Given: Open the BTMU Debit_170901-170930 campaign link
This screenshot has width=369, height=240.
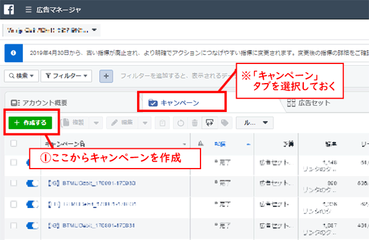Looking at the screenshot, I should point(92,183).
